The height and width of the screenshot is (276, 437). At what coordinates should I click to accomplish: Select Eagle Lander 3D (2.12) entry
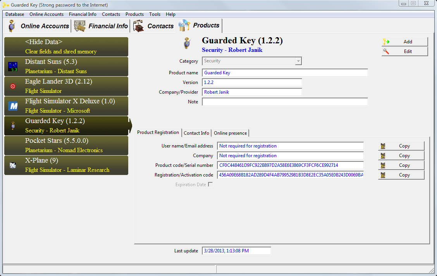(x=66, y=86)
